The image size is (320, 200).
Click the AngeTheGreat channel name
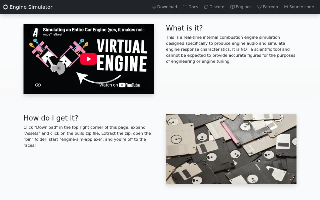coord(52,34)
